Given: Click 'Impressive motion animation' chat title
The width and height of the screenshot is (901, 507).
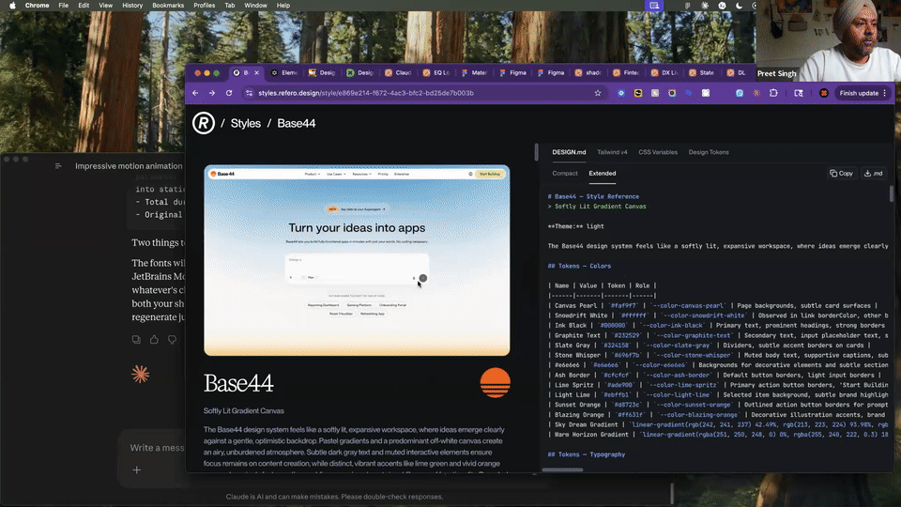Looking at the screenshot, I should point(129,166).
